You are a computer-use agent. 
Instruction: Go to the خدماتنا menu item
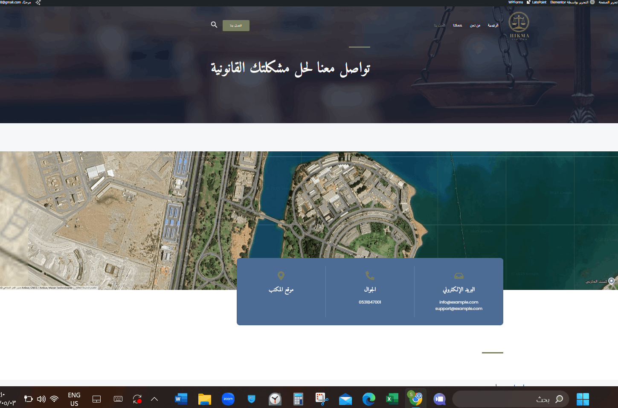pos(457,26)
